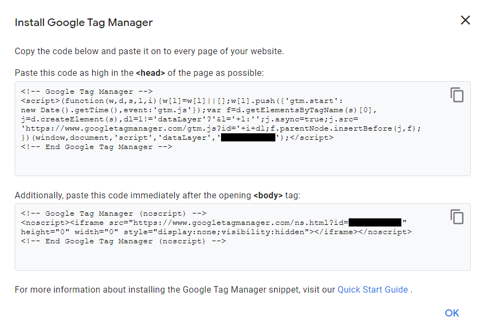
Task: Copy the head code snippet
Action: tap(457, 95)
